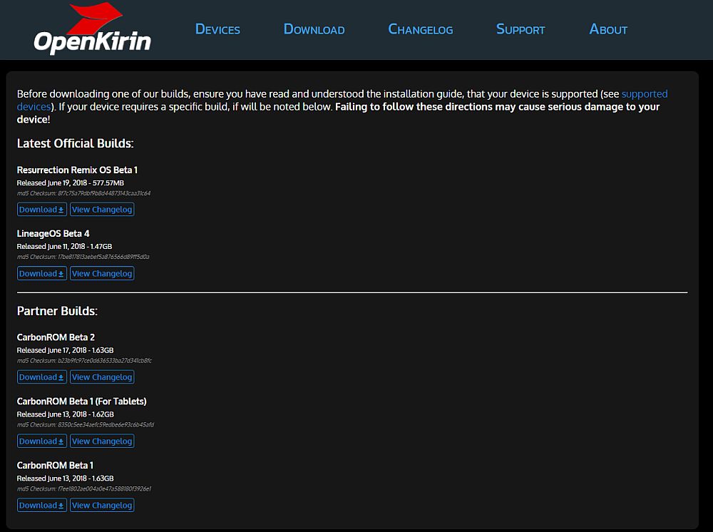This screenshot has height=532, width=713.
Task: Click the Released June 13, 2018 - 1.62GB line
Action: [x=66, y=414]
